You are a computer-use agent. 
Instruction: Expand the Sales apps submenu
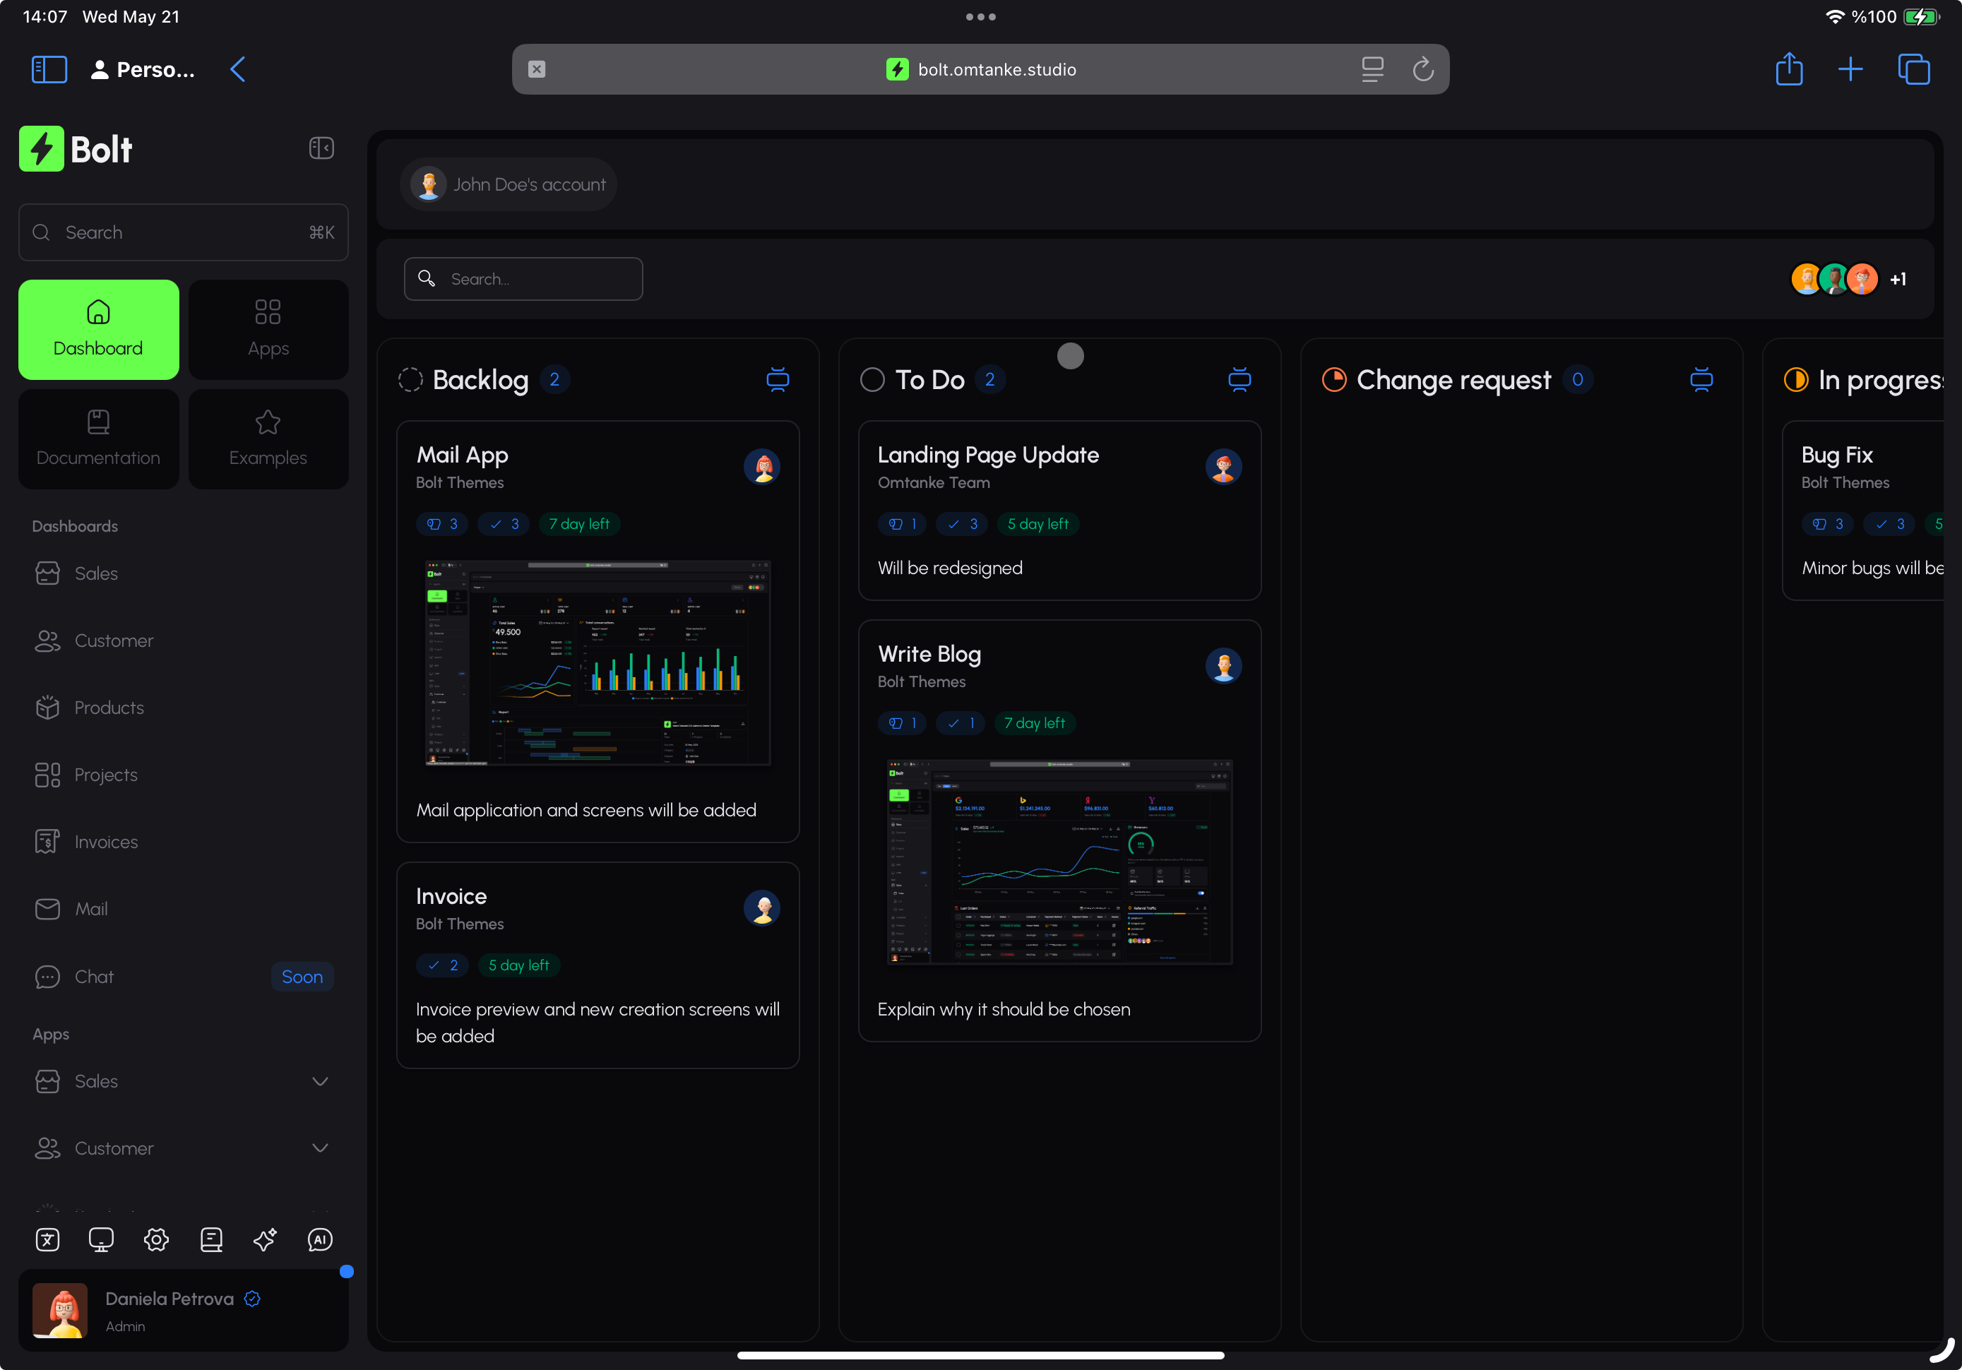(320, 1081)
